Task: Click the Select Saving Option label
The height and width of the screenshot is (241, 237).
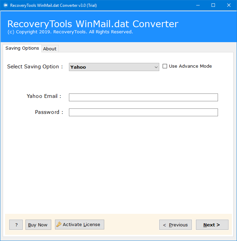Action: tap(35, 67)
